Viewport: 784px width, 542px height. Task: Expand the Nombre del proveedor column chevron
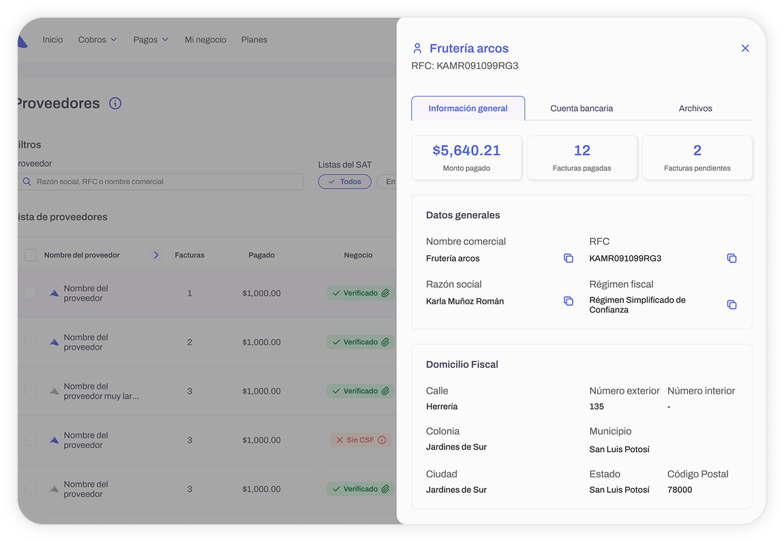[156, 255]
